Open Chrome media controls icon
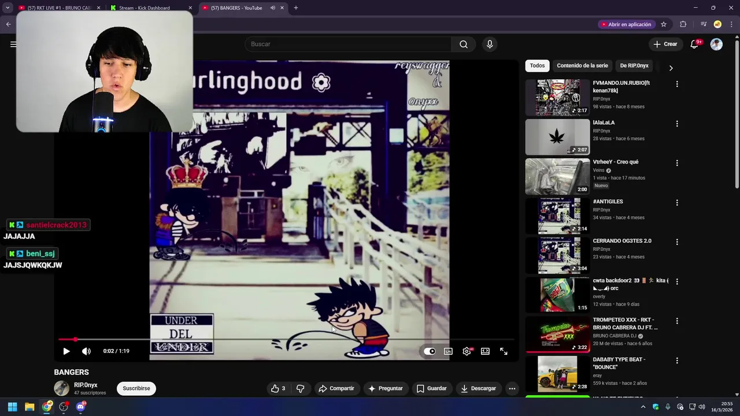740x416 pixels. (x=704, y=24)
